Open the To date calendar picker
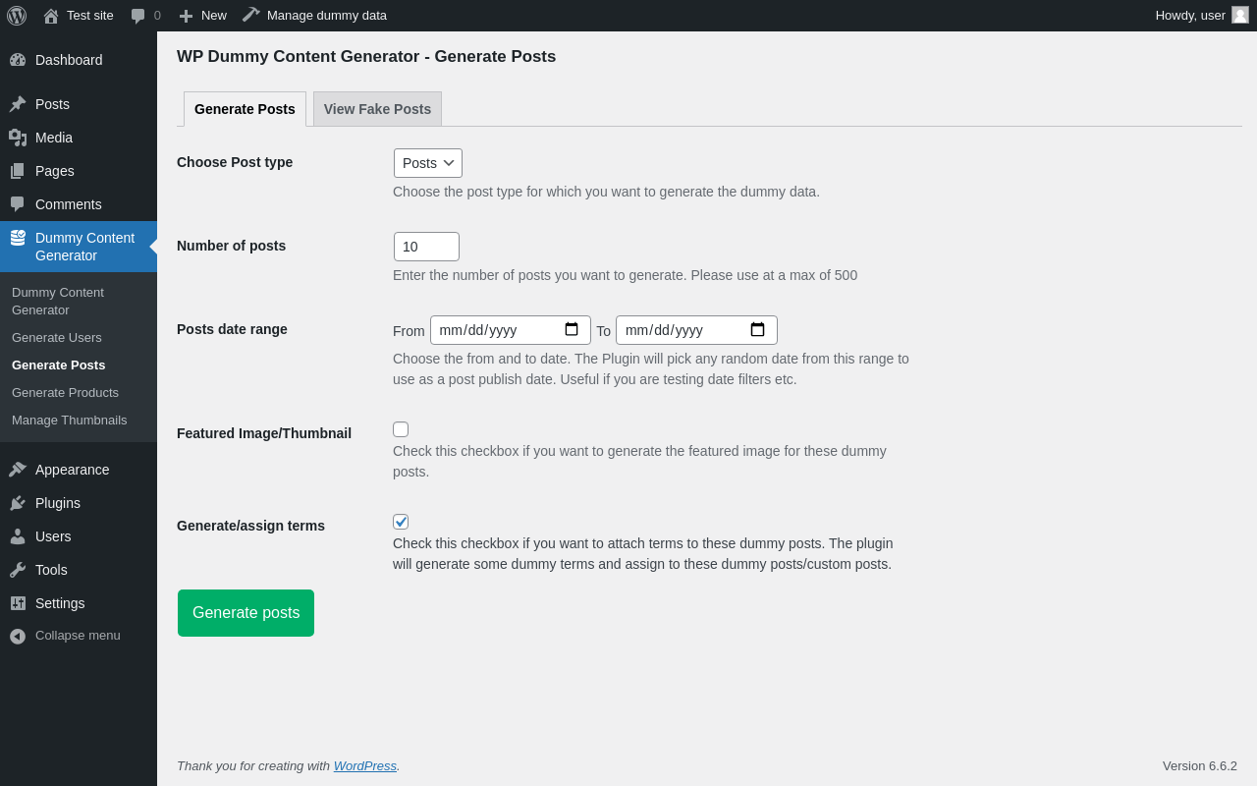This screenshot has height=786, width=1257. tap(757, 330)
